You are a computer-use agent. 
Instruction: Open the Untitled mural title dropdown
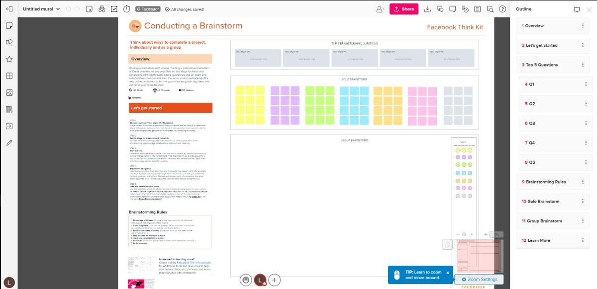41,9
